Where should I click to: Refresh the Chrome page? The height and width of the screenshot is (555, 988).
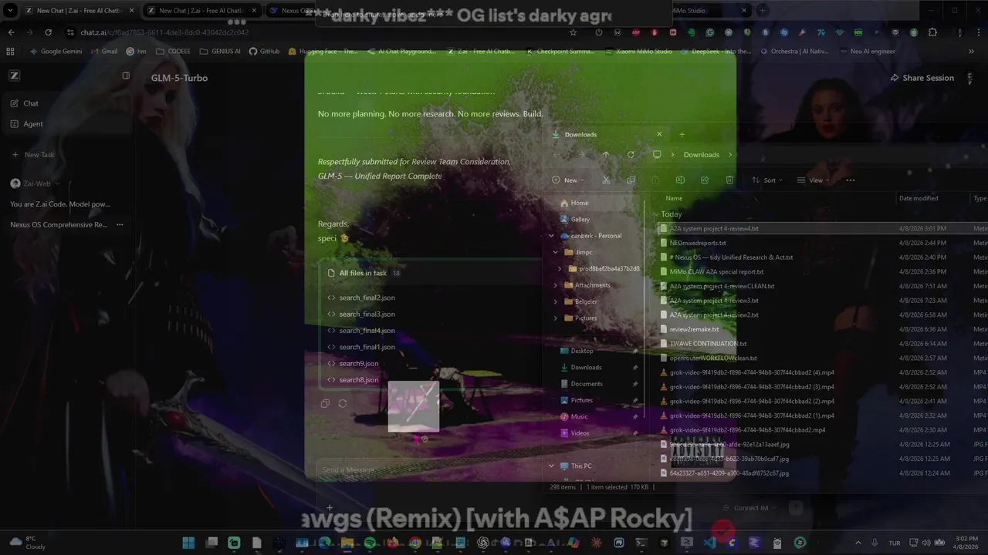point(48,32)
